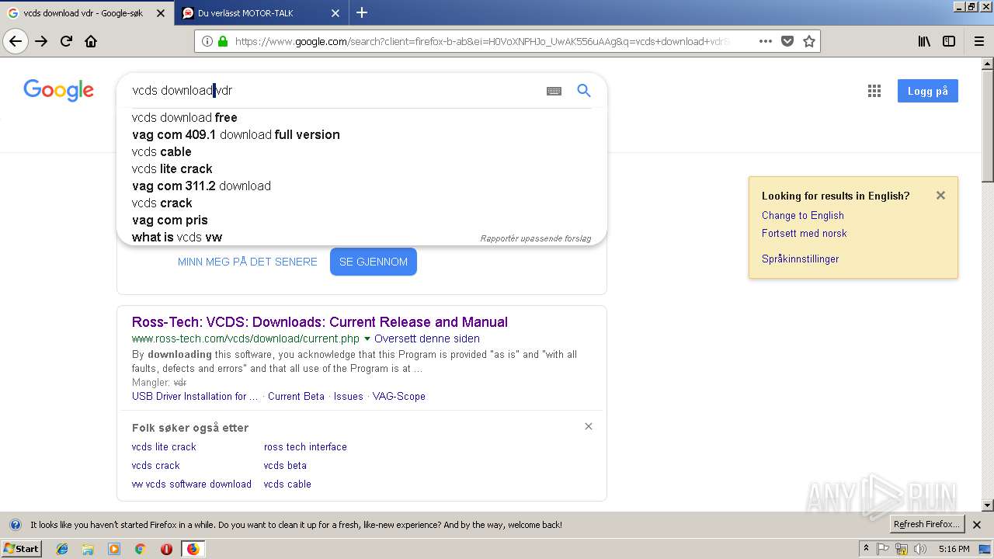This screenshot has height=559, width=994.
Task: Go to Google logo homepage
Action: tap(58, 91)
